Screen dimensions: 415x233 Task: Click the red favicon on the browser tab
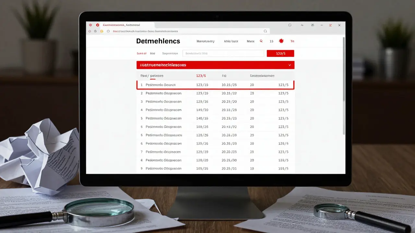pyautogui.click(x=98, y=25)
